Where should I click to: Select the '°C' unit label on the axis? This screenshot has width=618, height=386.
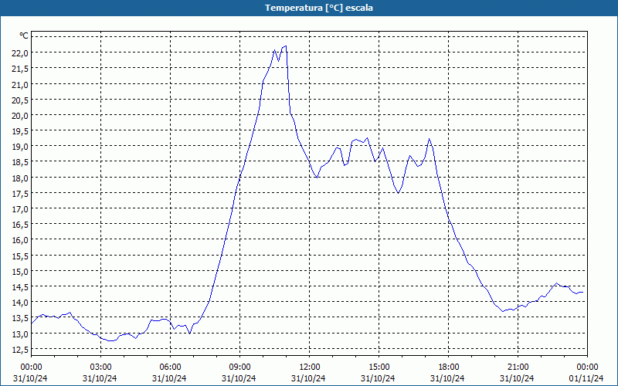point(24,36)
